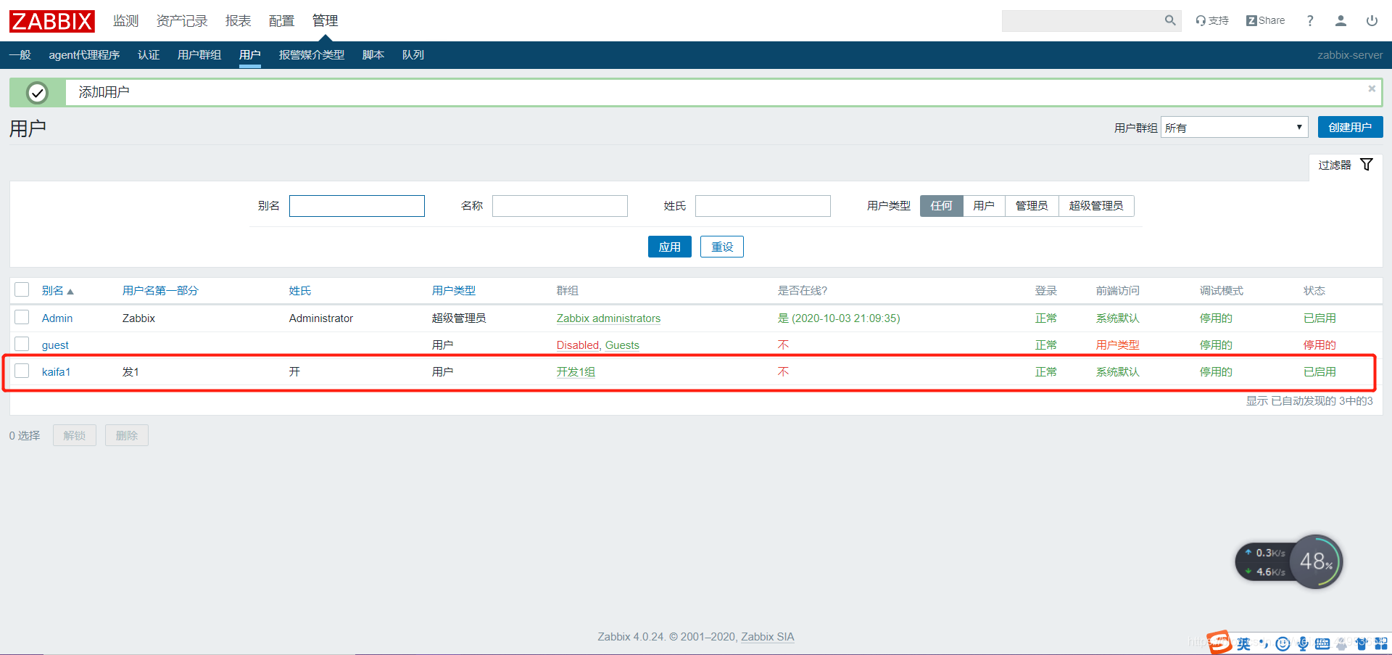Open the 监测 top menu
This screenshot has height=655, width=1392.
click(x=125, y=21)
